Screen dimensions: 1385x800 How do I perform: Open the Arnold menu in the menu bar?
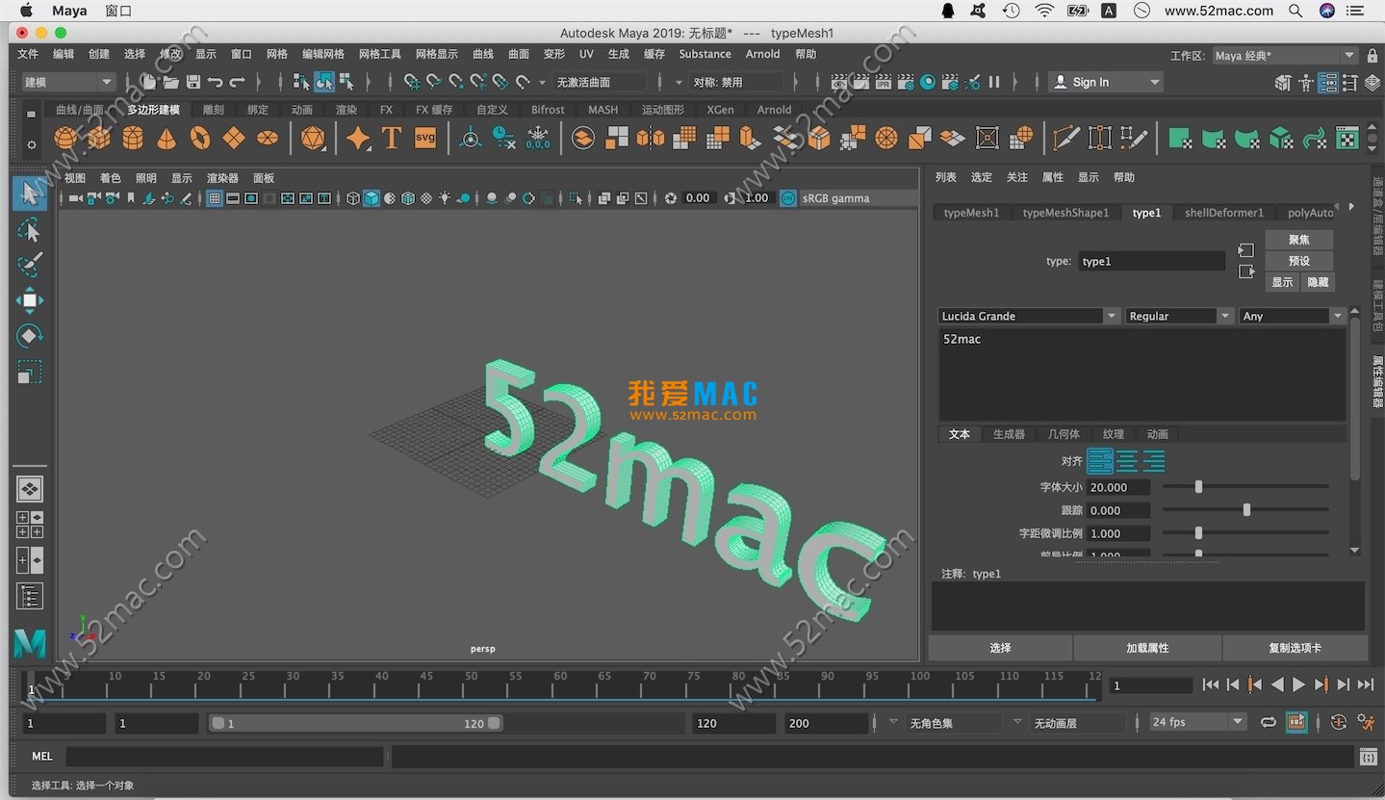762,54
